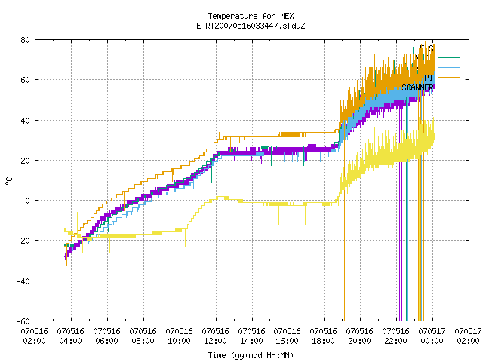Click the x-axis tick label 070516 08:00
483x362 pixels.
[143, 336]
